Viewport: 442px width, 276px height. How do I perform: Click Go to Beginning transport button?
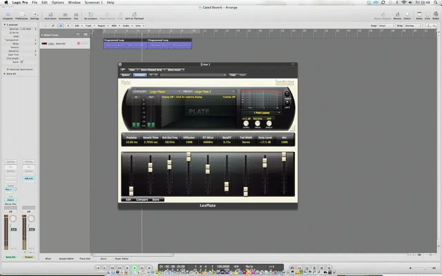tap(97, 268)
